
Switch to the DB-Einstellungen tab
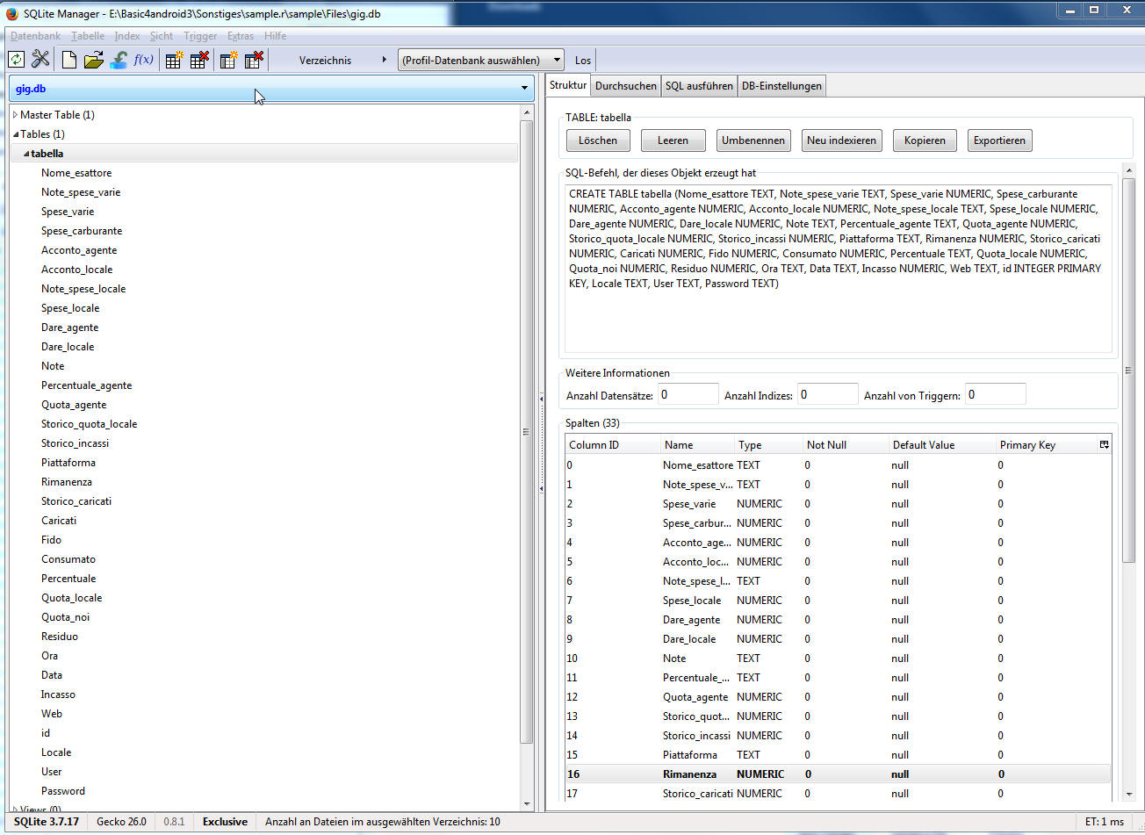781,86
